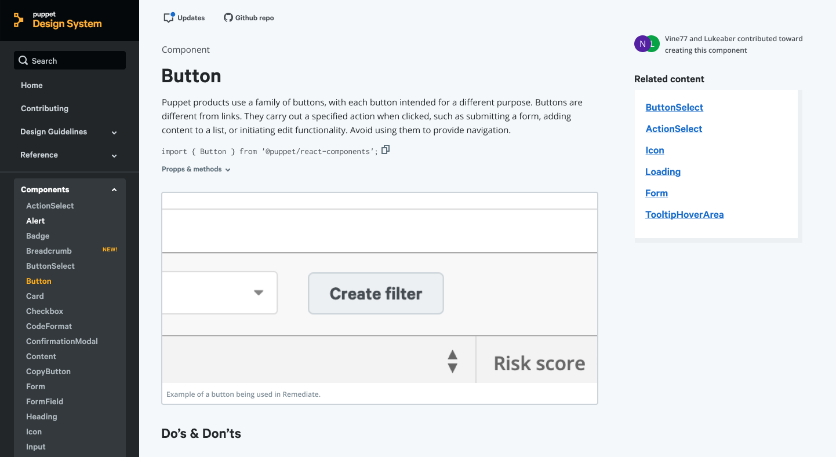Open the filter dropdown in the example
This screenshot has width=836, height=457.
tap(259, 293)
